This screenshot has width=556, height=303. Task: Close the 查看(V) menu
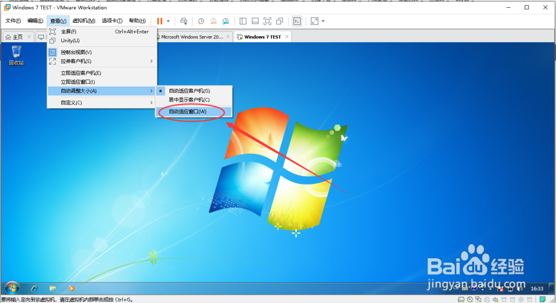pyautogui.click(x=58, y=21)
